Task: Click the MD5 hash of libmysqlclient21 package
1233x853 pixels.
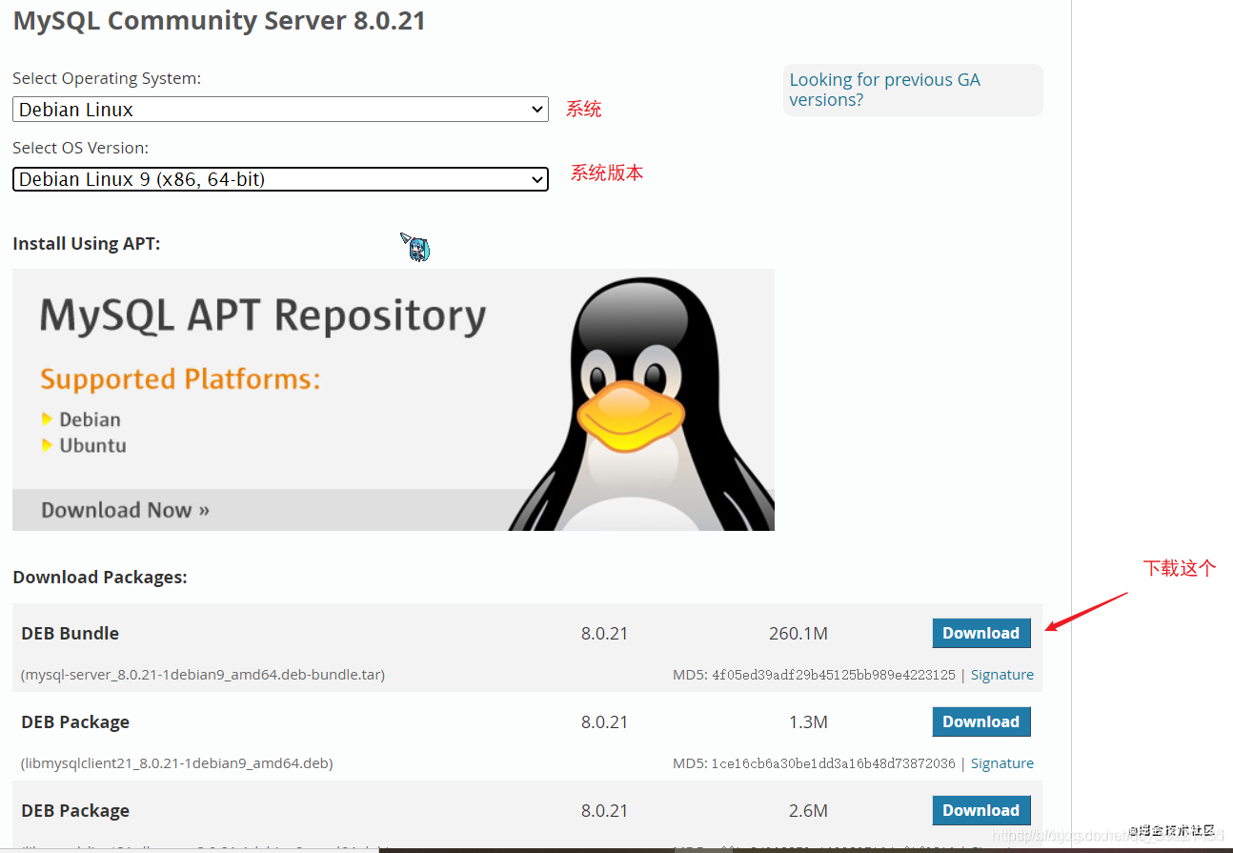Action: pos(833,763)
